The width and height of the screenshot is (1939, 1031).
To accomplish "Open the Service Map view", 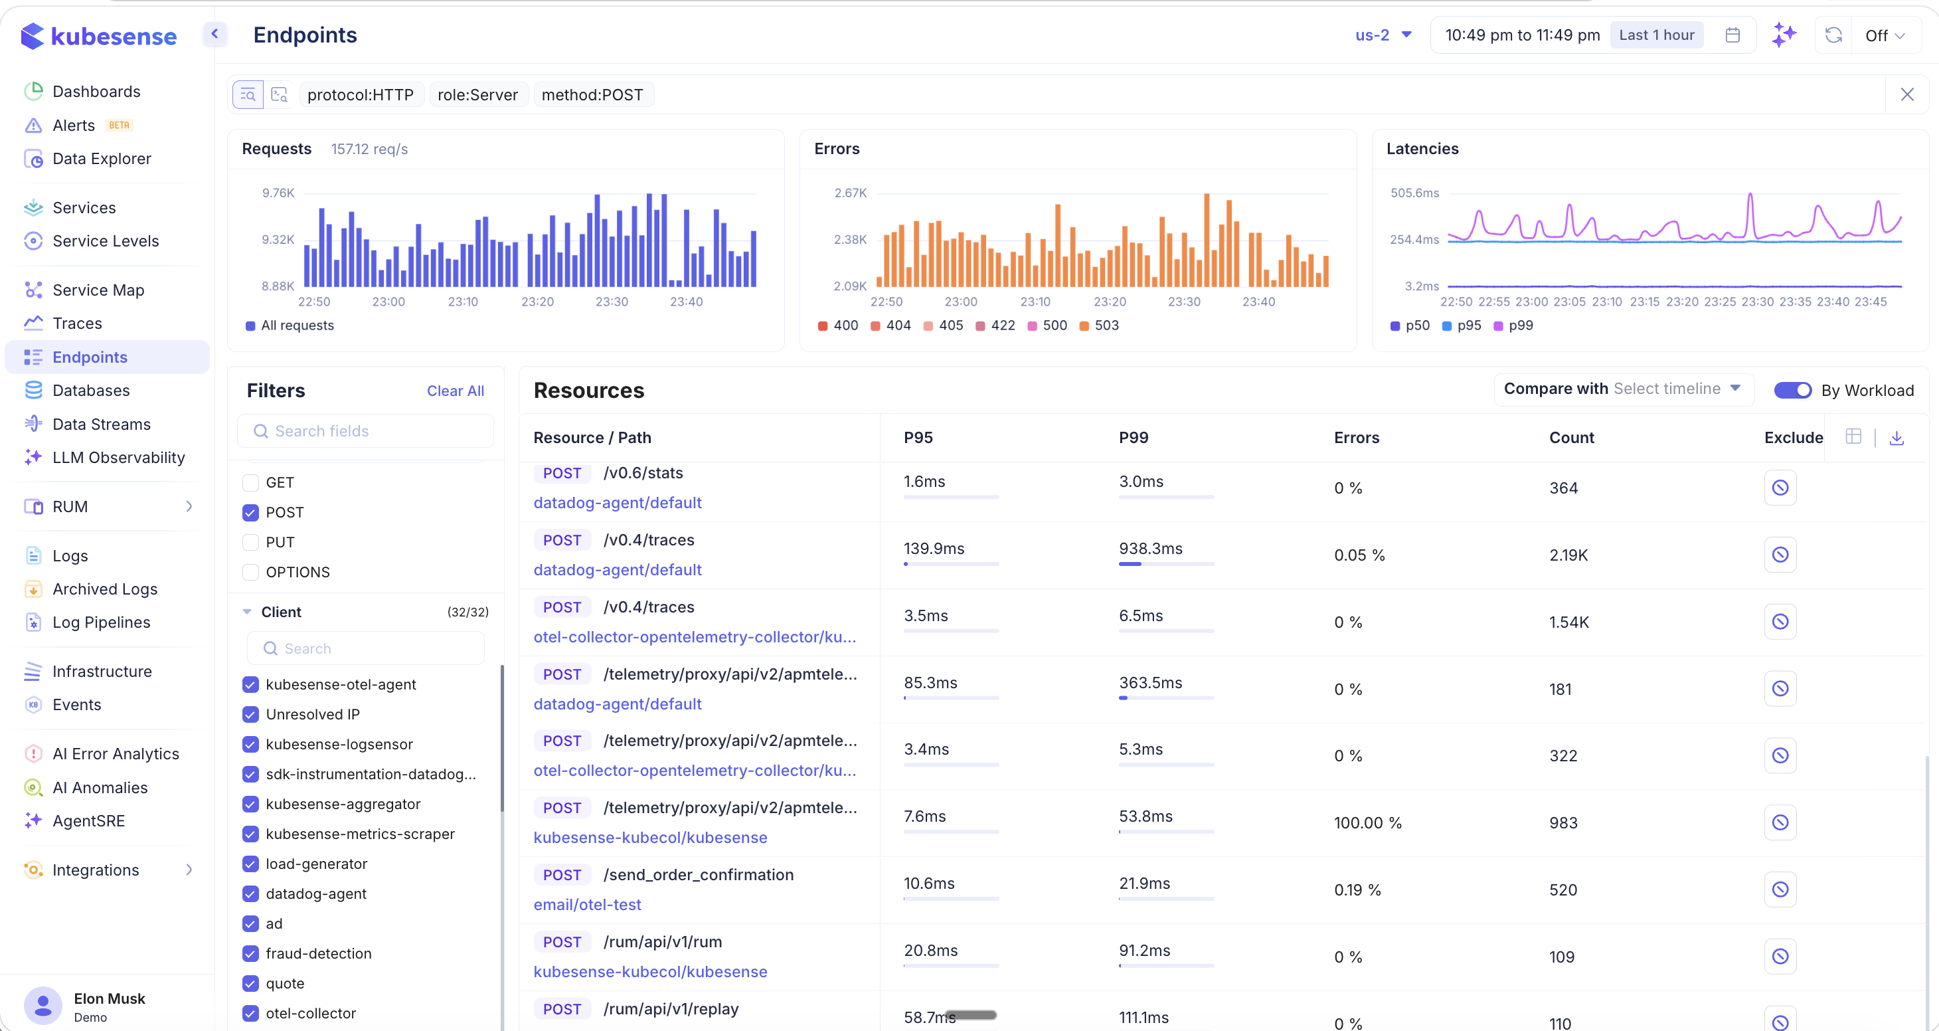I will 98,289.
